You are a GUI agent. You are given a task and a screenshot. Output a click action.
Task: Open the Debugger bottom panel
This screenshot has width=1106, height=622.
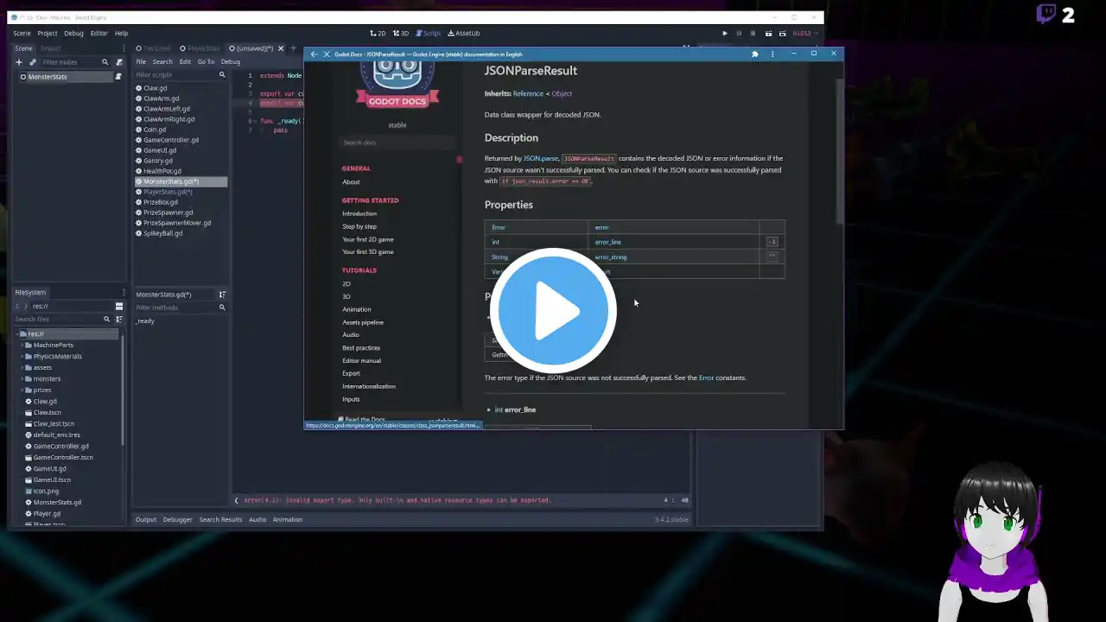click(x=177, y=519)
